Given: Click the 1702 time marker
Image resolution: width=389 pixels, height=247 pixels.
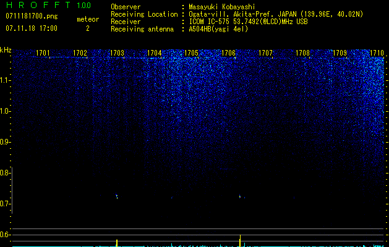Looking at the screenshot, I should coord(80,53).
